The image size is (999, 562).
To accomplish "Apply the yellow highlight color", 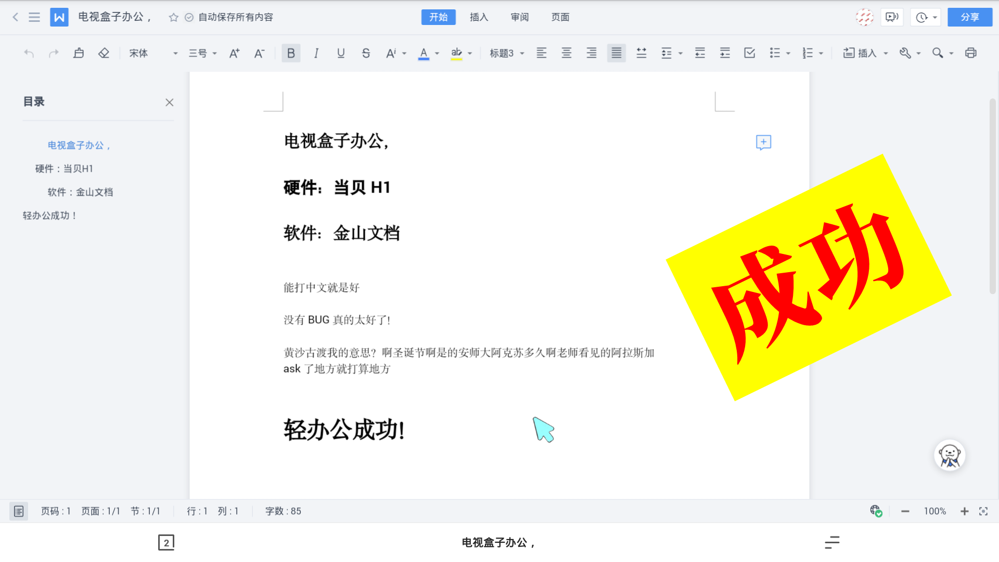I will [x=456, y=53].
